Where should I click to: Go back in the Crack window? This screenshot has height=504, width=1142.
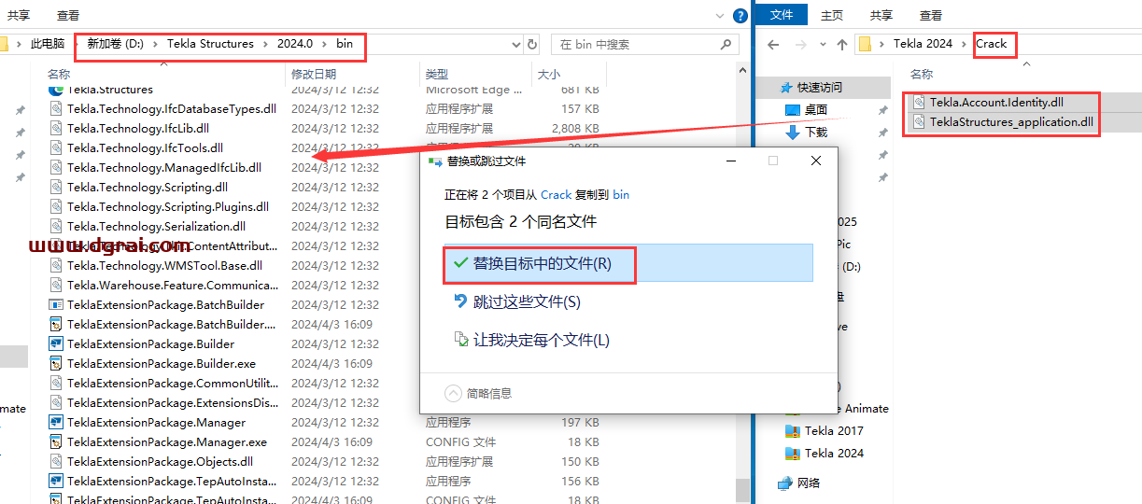[772, 44]
